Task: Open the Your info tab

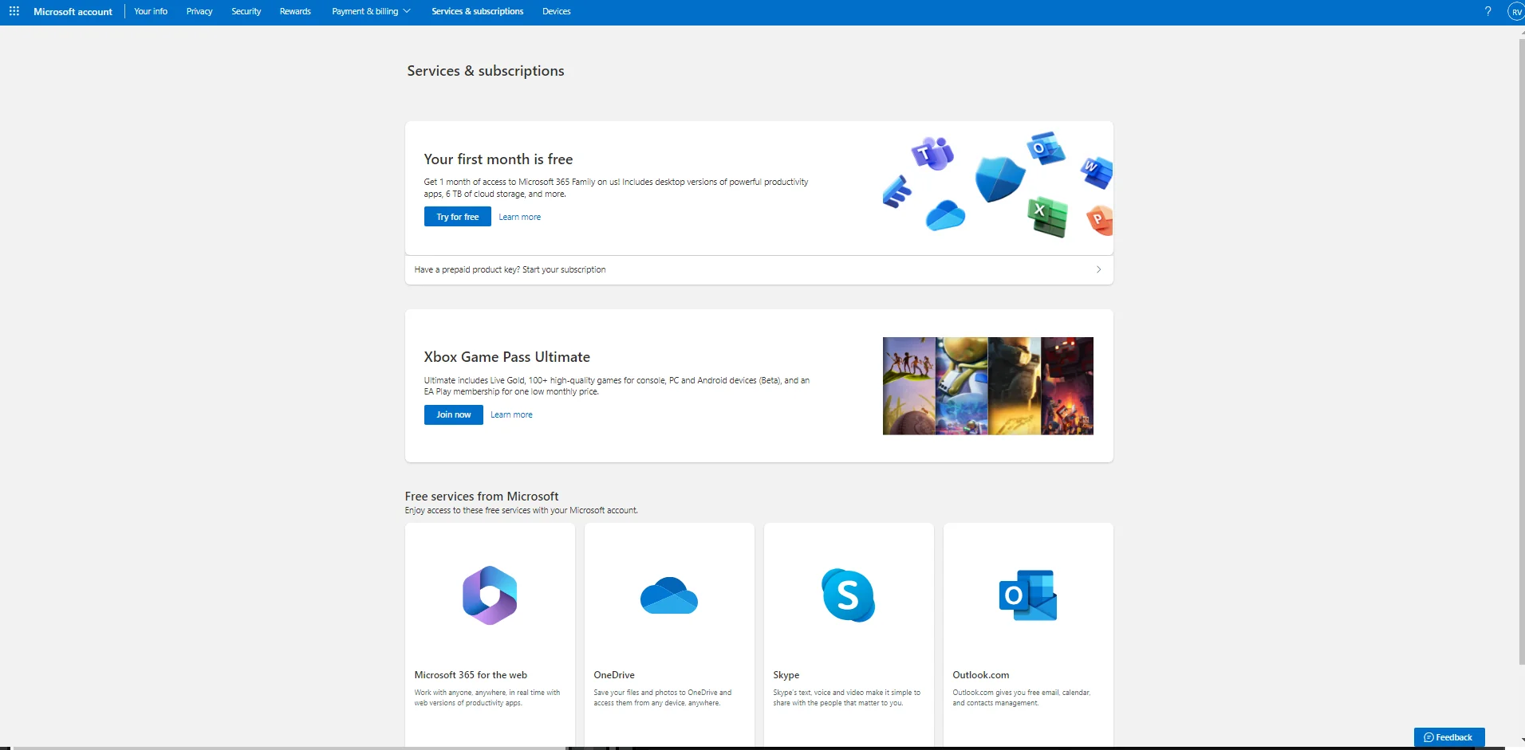Action: tap(151, 11)
